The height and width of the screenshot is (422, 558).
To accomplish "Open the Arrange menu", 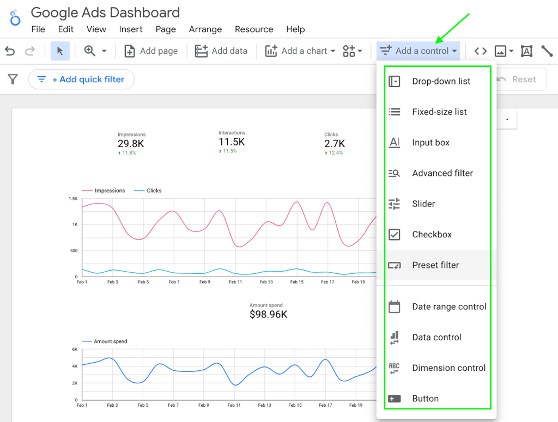I will coord(205,29).
